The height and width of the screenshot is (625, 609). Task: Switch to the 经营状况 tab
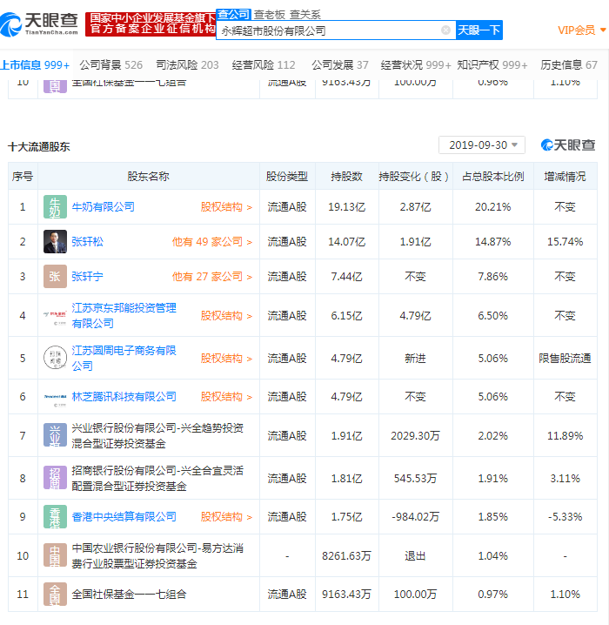click(416, 64)
